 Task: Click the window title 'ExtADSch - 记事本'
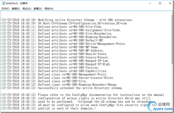tap(17, 3)
